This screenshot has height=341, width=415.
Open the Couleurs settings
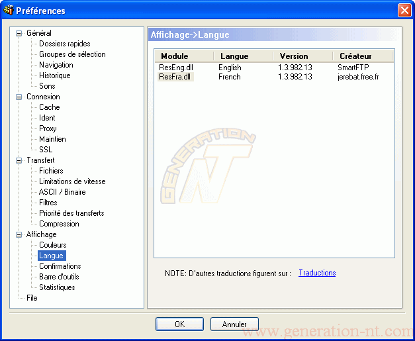(x=53, y=245)
